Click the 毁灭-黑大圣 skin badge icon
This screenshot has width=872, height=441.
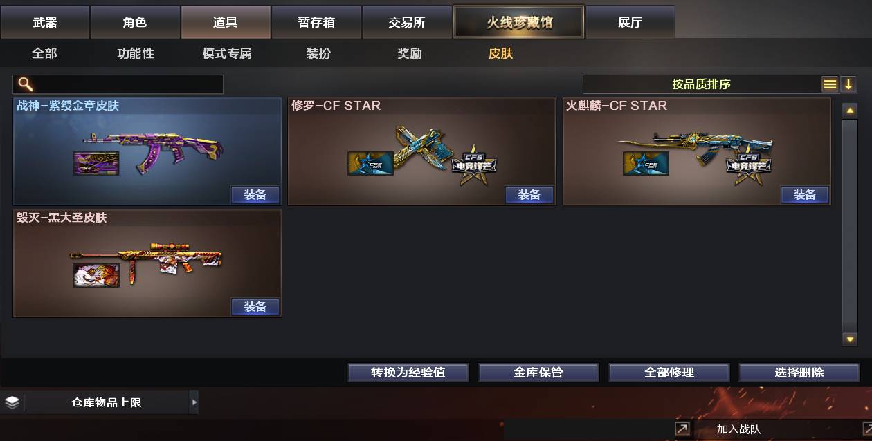96,275
